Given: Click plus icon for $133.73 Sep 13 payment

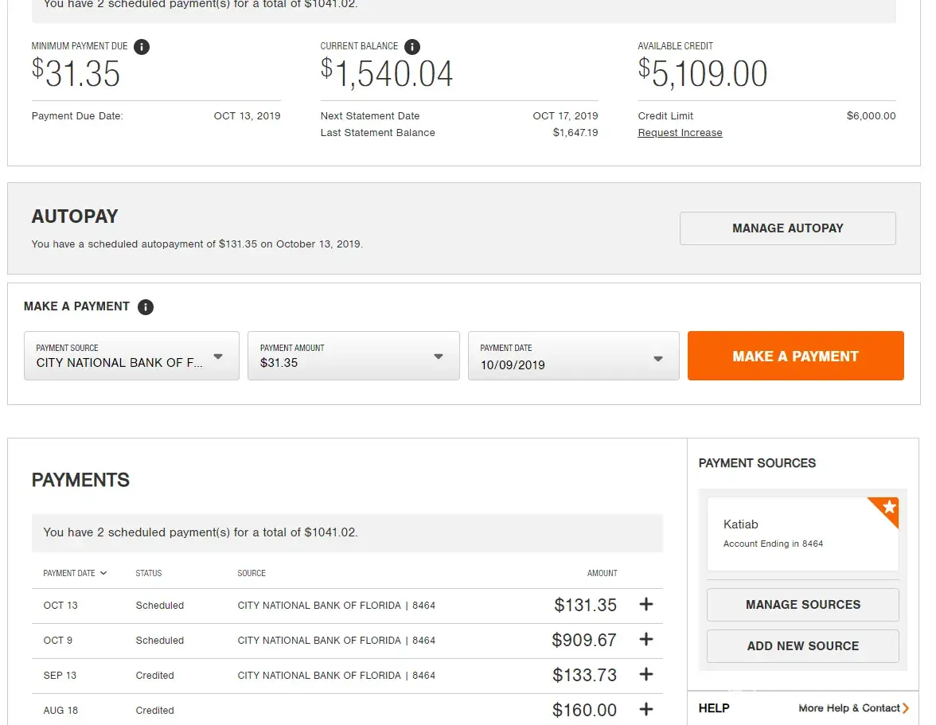Looking at the screenshot, I should [x=645, y=675].
